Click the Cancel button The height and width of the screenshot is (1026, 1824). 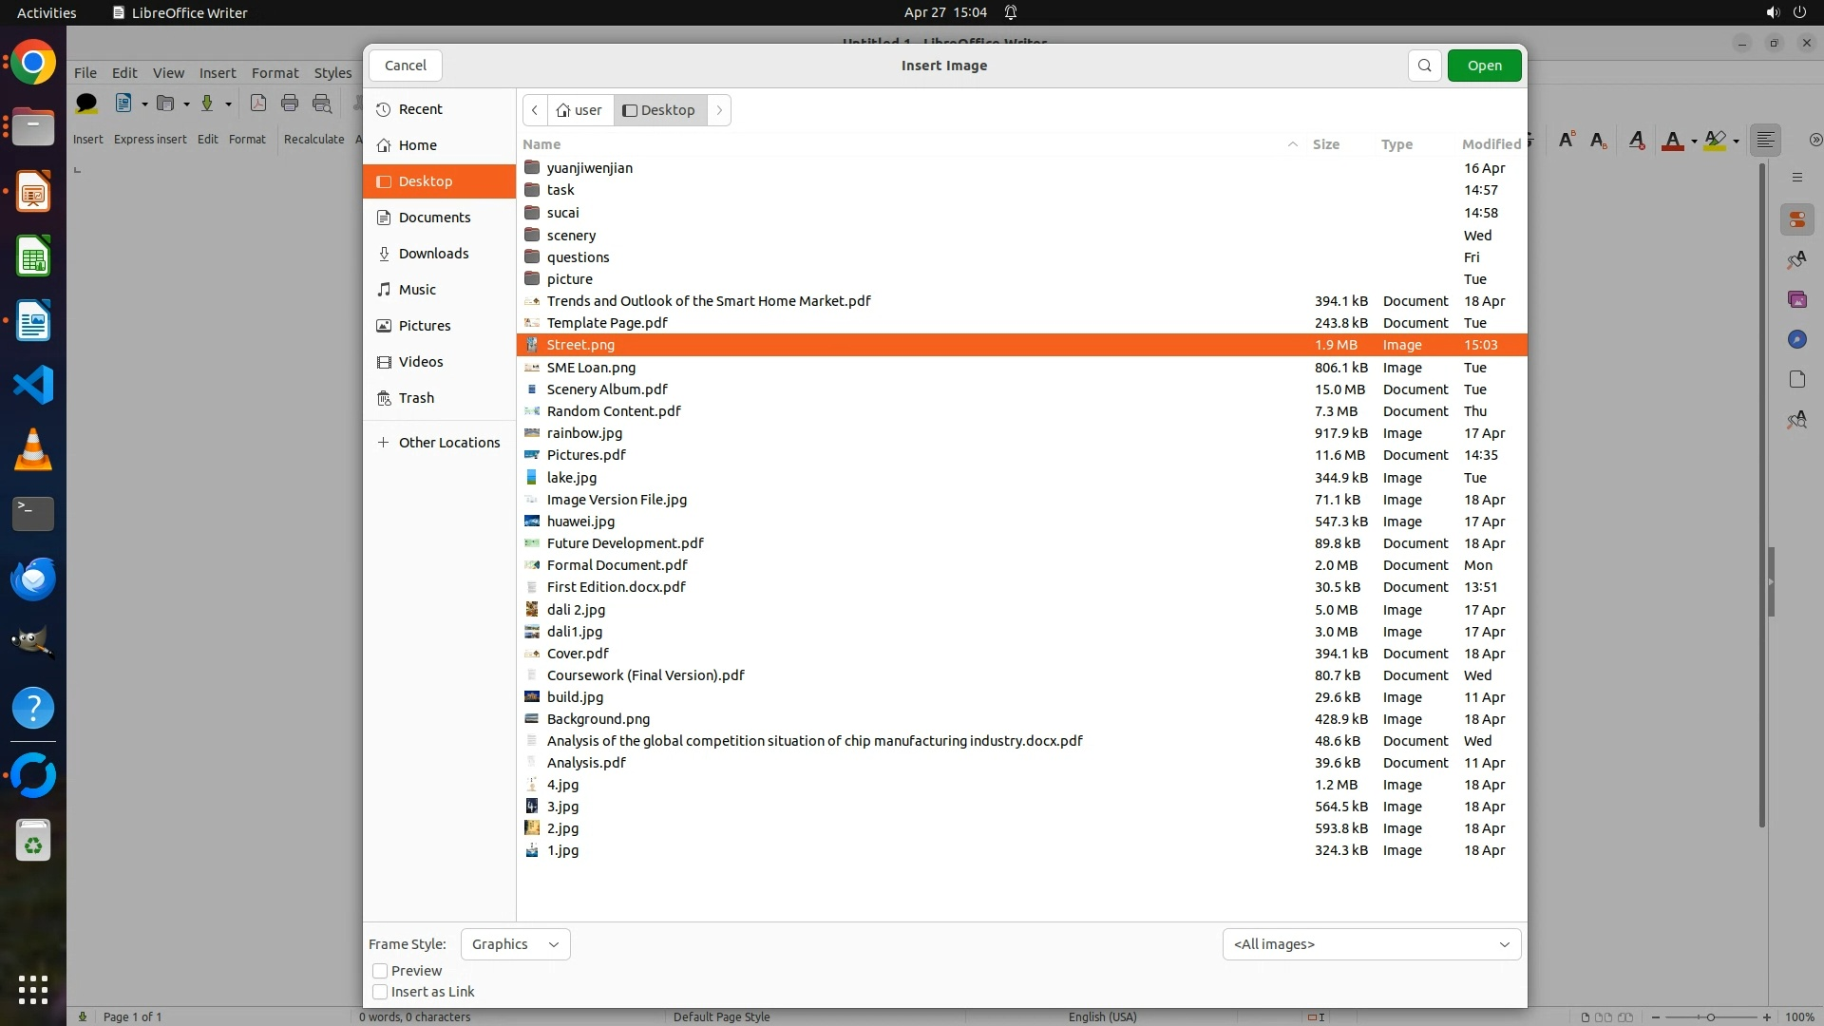tap(406, 66)
